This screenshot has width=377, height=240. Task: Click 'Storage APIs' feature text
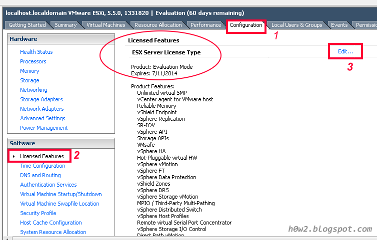click(x=153, y=138)
